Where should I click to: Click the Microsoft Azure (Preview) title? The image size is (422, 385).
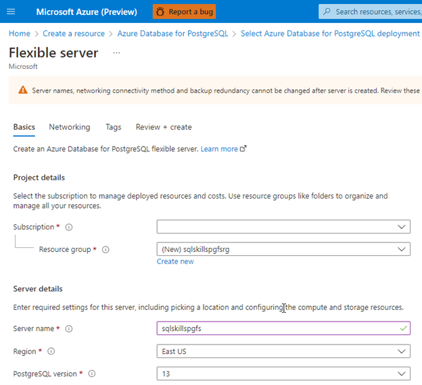(x=87, y=12)
